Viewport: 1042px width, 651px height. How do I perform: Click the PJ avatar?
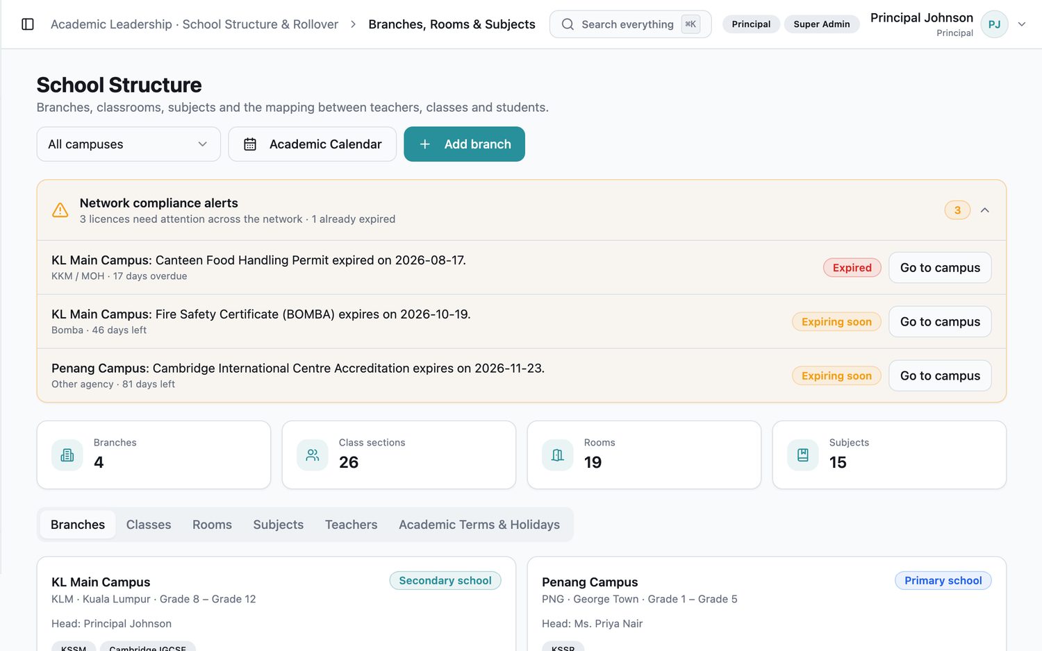994,24
